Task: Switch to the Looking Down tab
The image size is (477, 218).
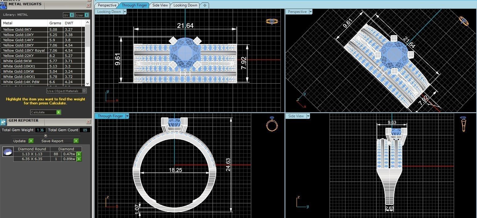Action: (185, 5)
